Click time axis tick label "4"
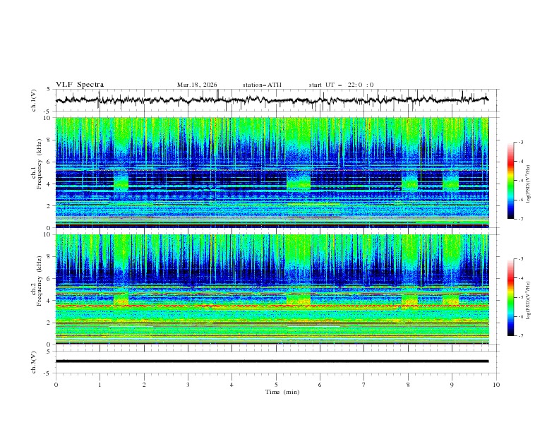Screen dimensions: 559x432 232,385
